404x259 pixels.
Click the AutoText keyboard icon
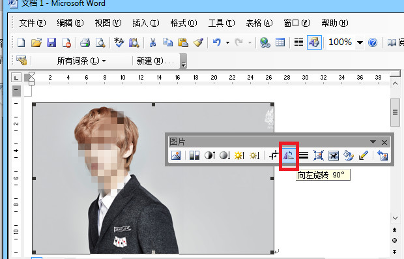tap(22, 61)
